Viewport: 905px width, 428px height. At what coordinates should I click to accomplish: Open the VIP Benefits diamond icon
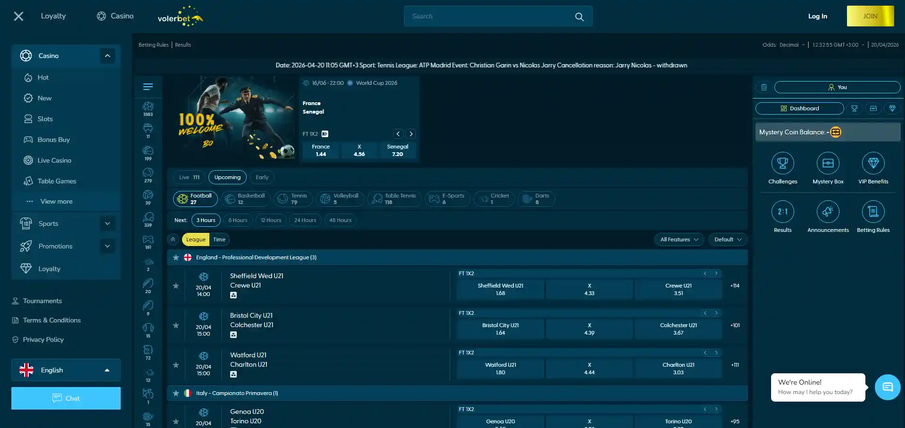tap(873, 164)
